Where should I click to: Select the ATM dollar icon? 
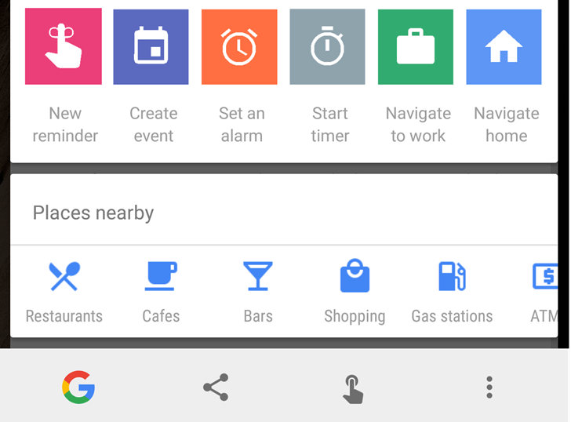[x=545, y=276]
